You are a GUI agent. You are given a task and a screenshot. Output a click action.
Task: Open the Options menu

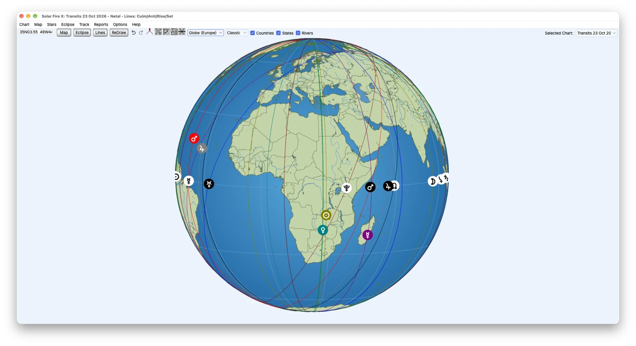point(120,25)
